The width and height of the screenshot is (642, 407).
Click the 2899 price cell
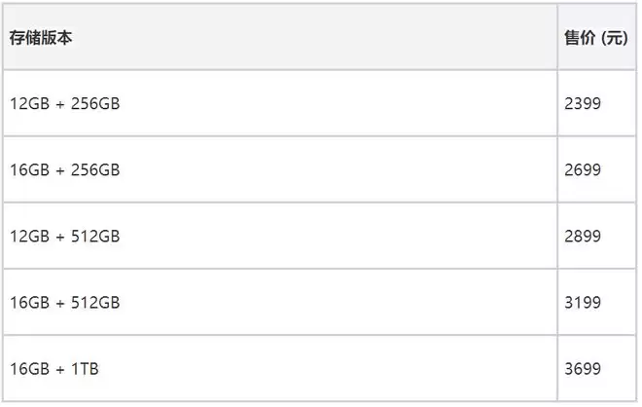pos(583,237)
